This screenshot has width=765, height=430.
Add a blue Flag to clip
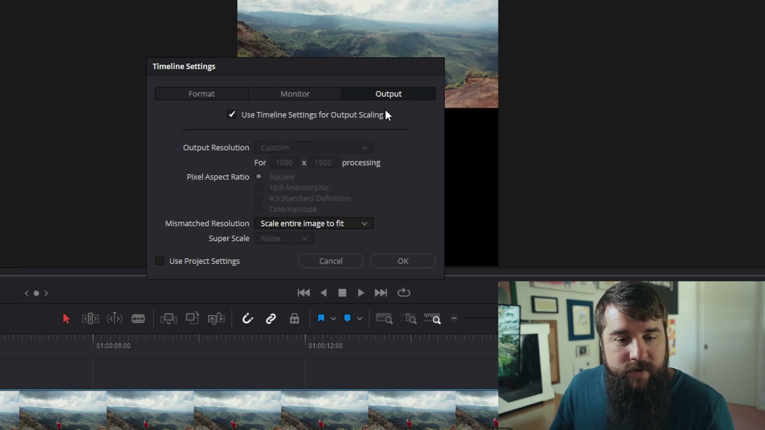(321, 318)
